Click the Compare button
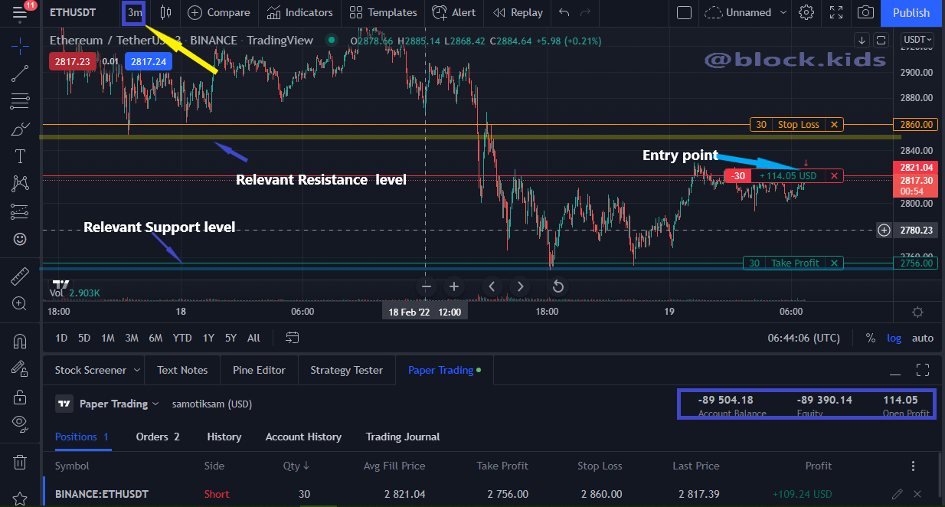Viewport: 945px width, 507px height. pos(219,12)
